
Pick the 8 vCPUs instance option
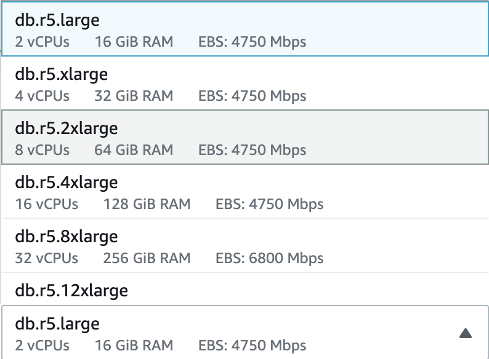[42, 150]
